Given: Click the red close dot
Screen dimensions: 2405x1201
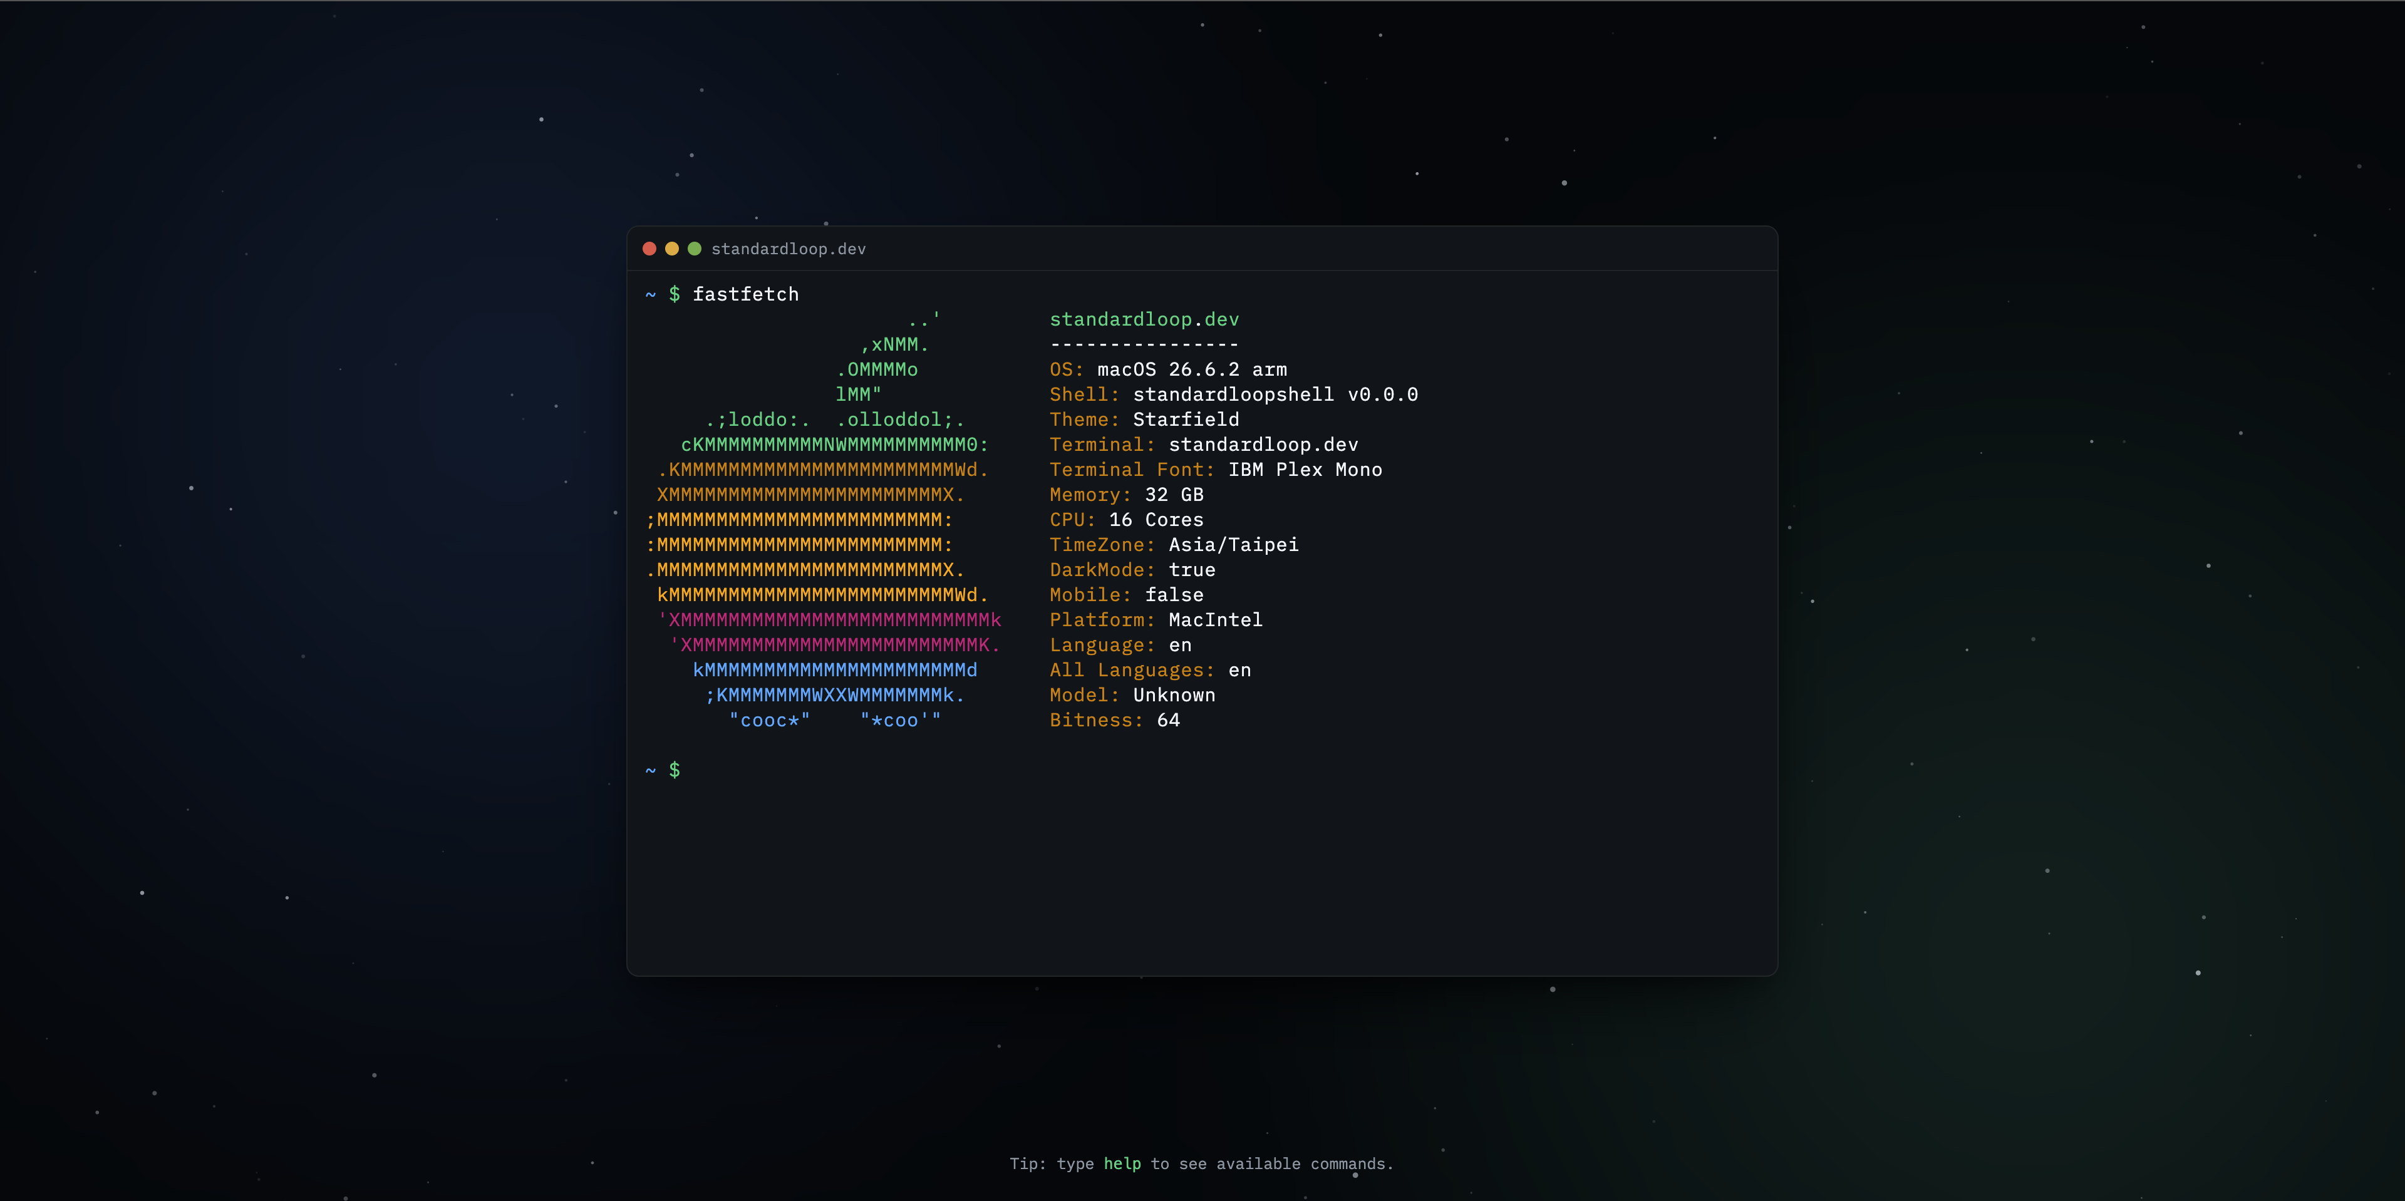Looking at the screenshot, I should 649,248.
